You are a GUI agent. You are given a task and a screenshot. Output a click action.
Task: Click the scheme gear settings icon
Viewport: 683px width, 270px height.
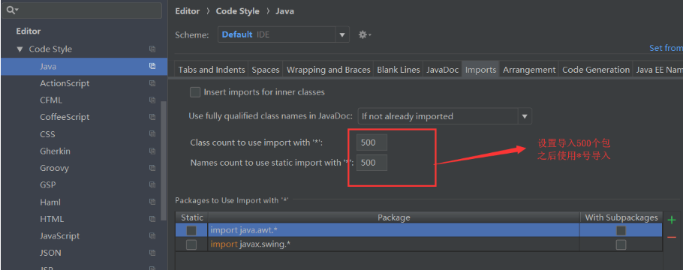[364, 34]
